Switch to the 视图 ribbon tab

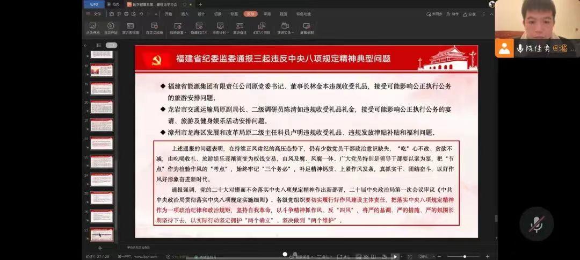coord(284,14)
